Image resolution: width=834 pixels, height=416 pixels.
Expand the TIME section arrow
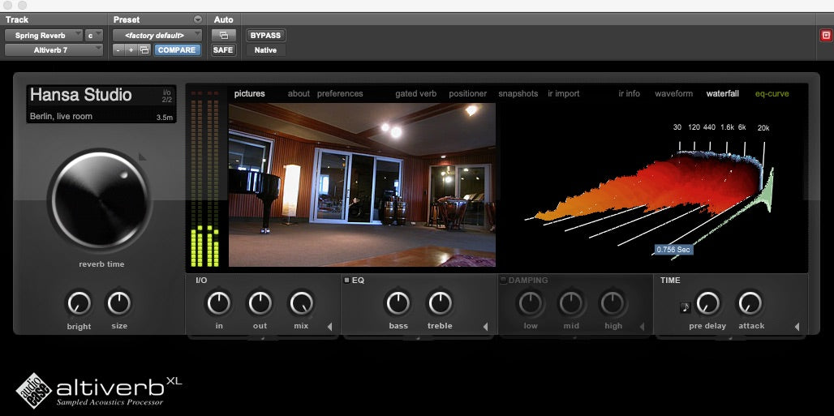(x=797, y=327)
